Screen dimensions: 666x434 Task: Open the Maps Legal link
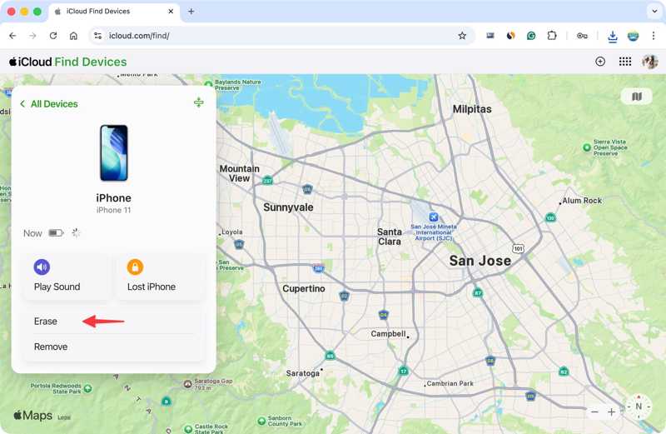coord(64,417)
